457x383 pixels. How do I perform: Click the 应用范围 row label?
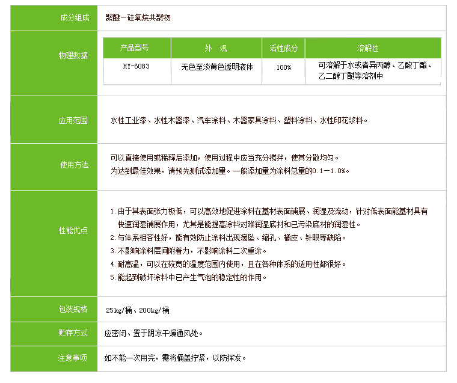click(73, 121)
